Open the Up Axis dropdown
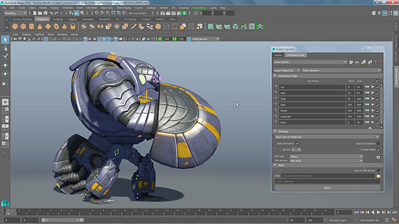The width and height of the screenshot is (399, 224). pos(297,150)
